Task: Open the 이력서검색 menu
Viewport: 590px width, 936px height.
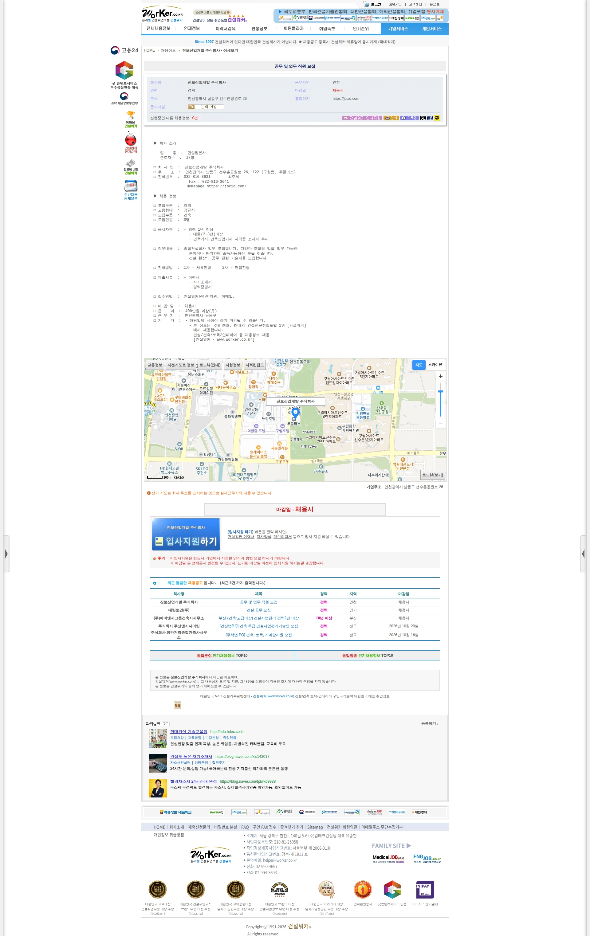Action: coord(226,28)
